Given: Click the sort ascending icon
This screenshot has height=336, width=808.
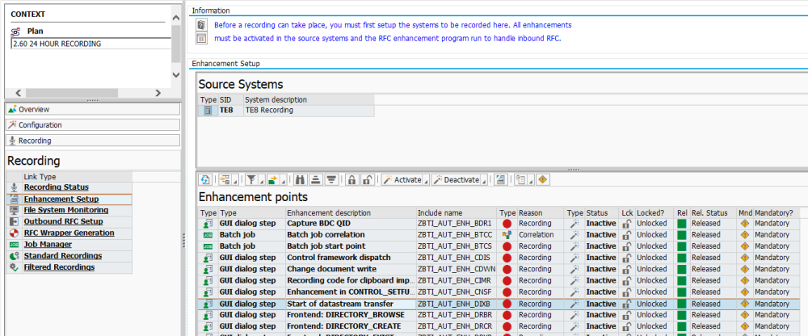Looking at the screenshot, I should 316,180.
